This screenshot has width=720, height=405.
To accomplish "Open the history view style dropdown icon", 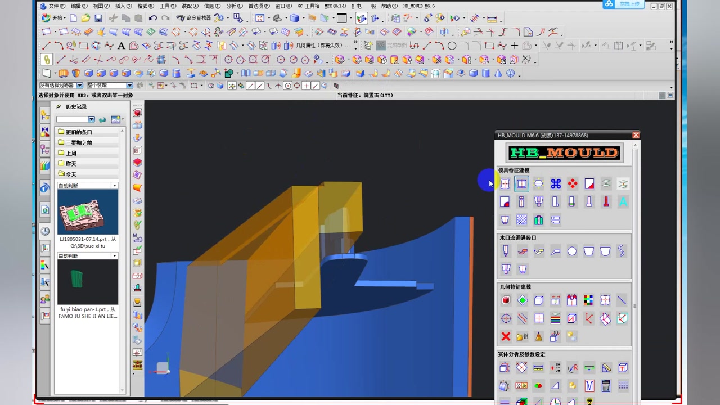I will [117, 119].
